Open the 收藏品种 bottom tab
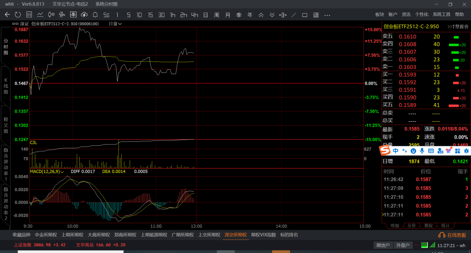Image resolution: width=471 pixels, height=253 pixels. [x=22, y=235]
